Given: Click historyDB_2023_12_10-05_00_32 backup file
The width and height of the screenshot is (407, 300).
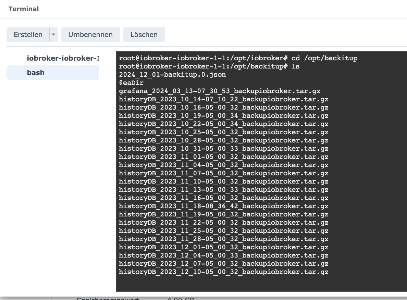Looking at the screenshot, I should (x=223, y=272).
